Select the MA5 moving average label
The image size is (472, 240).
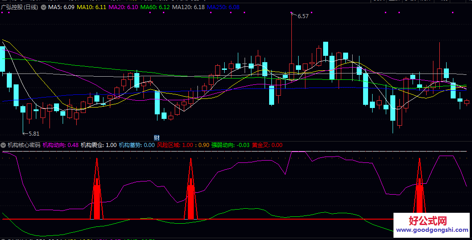click(61, 7)
